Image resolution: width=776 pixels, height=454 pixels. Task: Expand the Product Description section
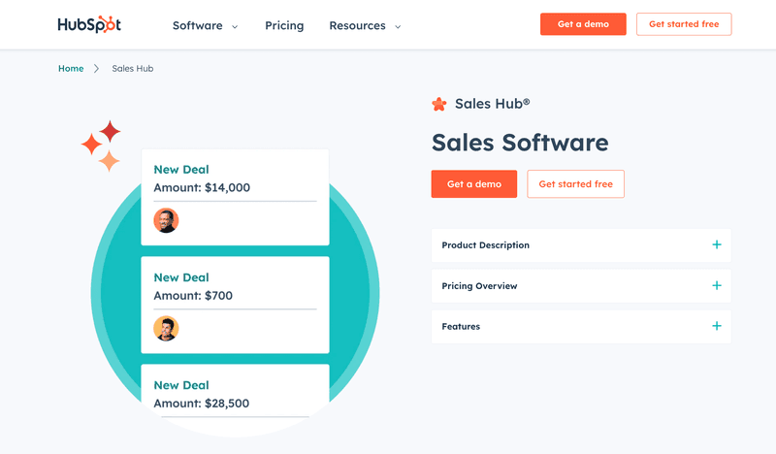(x=581, y=245)
